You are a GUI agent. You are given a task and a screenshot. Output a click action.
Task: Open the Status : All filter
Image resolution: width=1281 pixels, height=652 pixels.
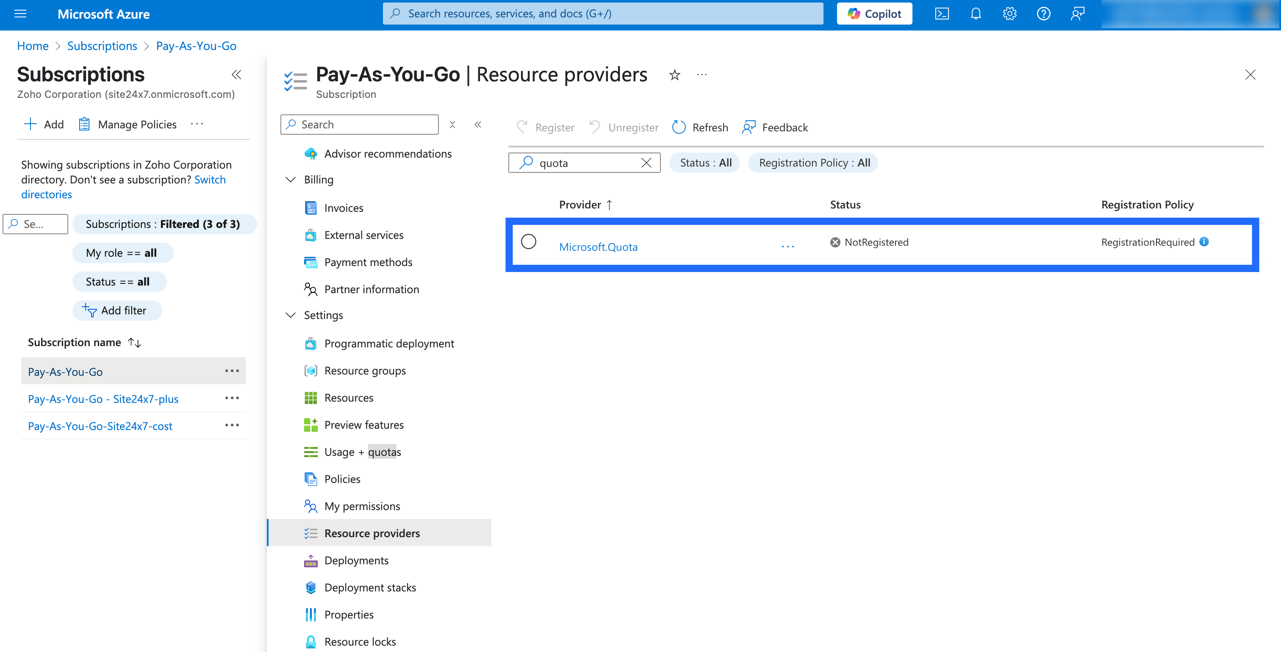704,162
